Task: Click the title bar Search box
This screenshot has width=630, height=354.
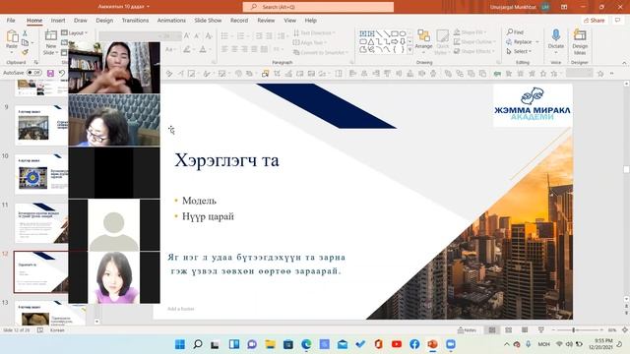Action: pos(318,7)
